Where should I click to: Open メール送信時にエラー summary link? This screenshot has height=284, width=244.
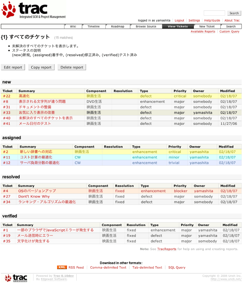[x=35, y=236]
